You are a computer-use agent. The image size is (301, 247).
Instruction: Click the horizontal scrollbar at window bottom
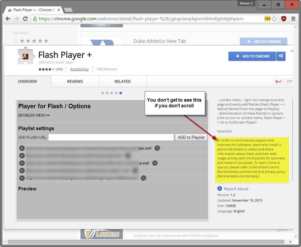coord(146,242)
